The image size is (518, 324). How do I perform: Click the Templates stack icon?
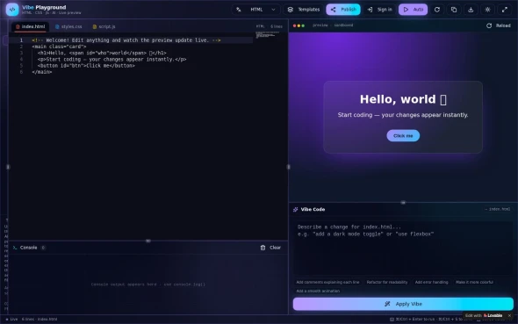290,10
